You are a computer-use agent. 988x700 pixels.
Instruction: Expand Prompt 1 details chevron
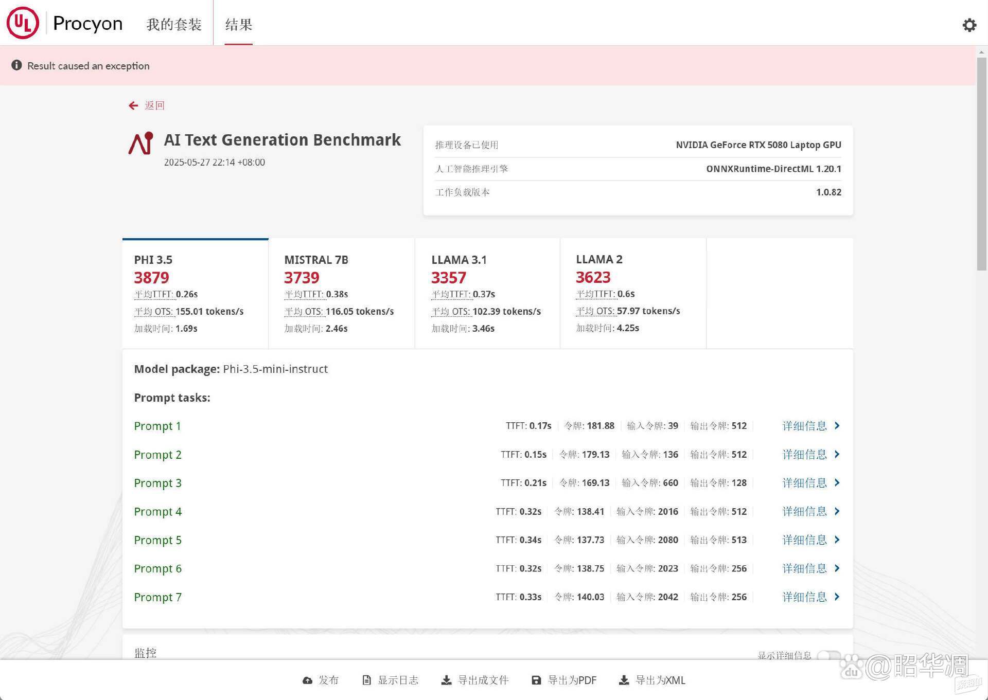pyautogui.click(x=837, y=425)
